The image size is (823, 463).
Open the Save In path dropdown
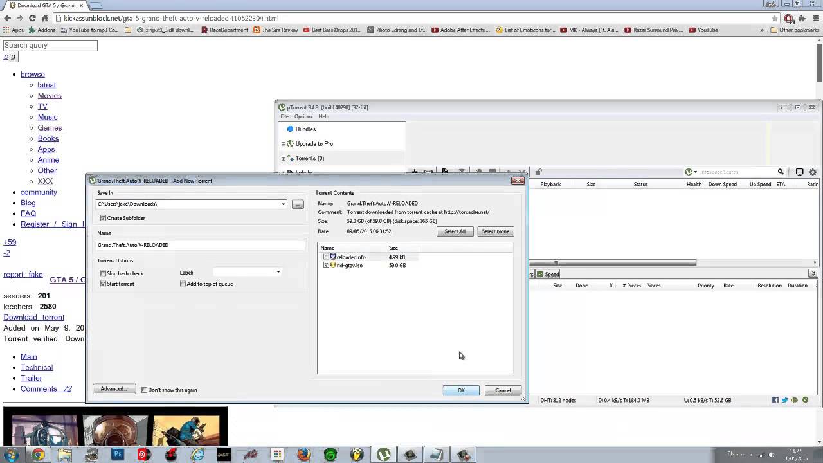click(283, 204)
